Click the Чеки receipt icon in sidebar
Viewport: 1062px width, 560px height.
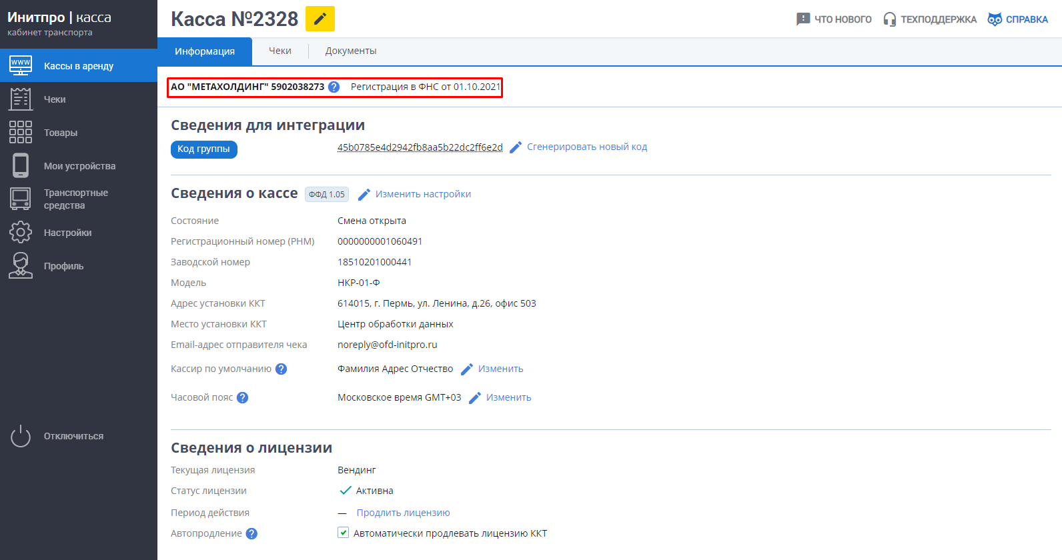[21, 99]
